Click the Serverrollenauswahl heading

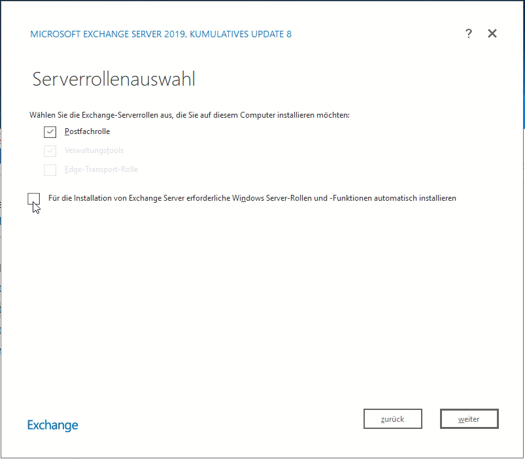[114, 80]
